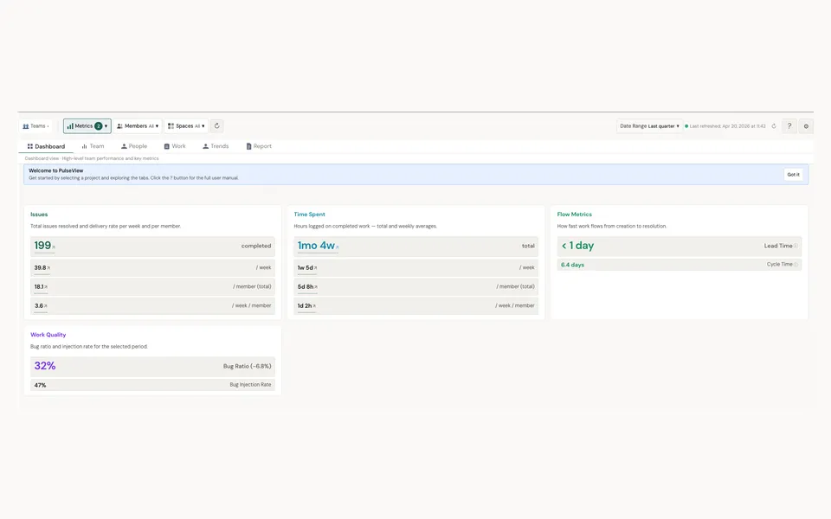Open the 39.8 per week link arrow
This screenshot has height=519, width=831.
(x=48, y=268)
